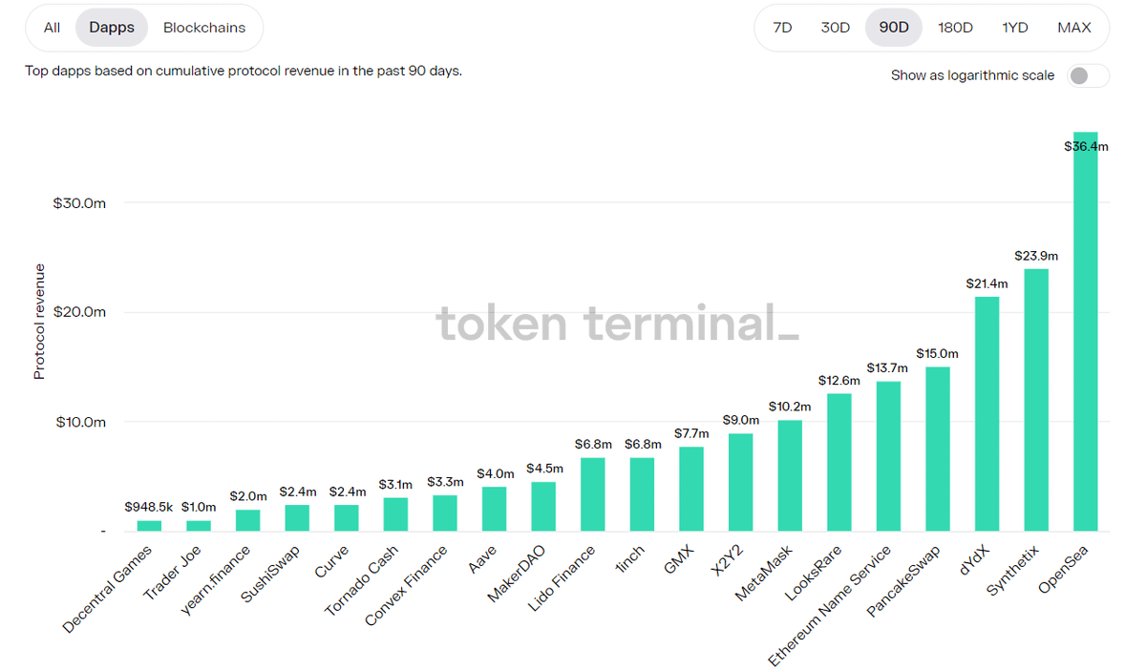The image size is (1146, 670).
Task: Select the All filter tab
Action: 52,28
